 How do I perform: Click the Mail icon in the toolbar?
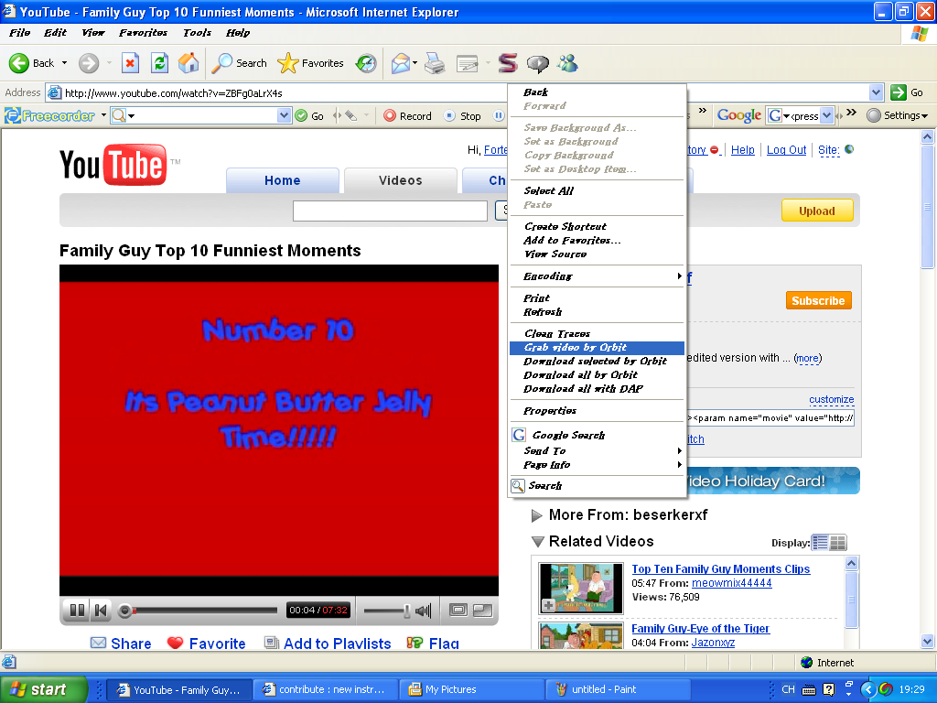pos(401,63)
